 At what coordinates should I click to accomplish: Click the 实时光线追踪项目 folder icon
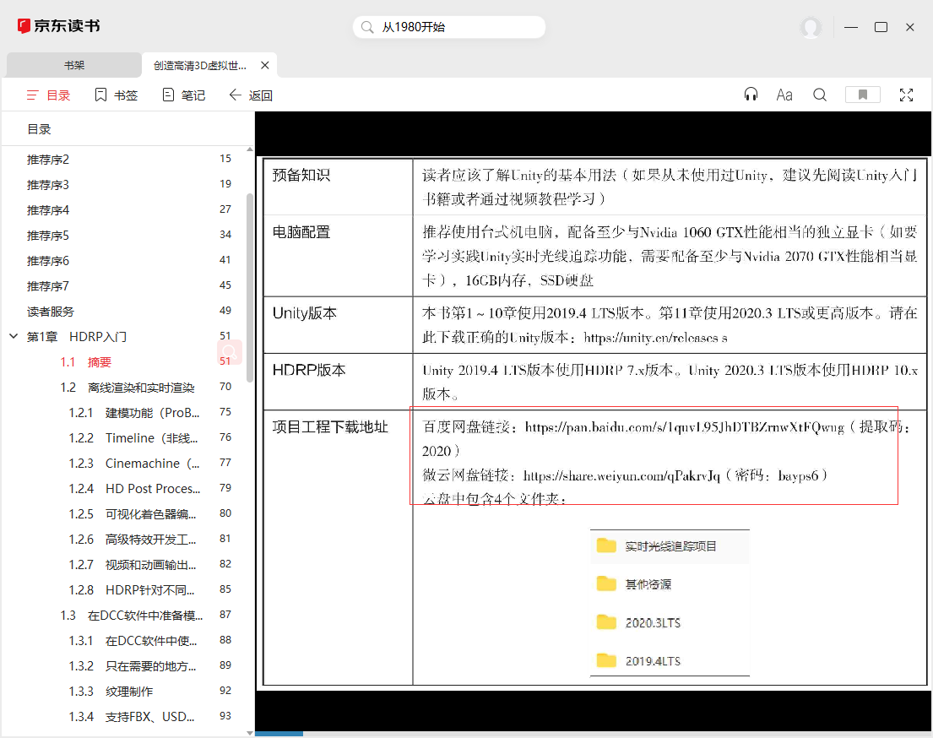pyautogui.click(x=606, y=545)
